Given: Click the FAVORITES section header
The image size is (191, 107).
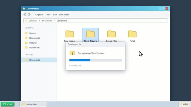Looking at the screenshot, I should point(29,28).
